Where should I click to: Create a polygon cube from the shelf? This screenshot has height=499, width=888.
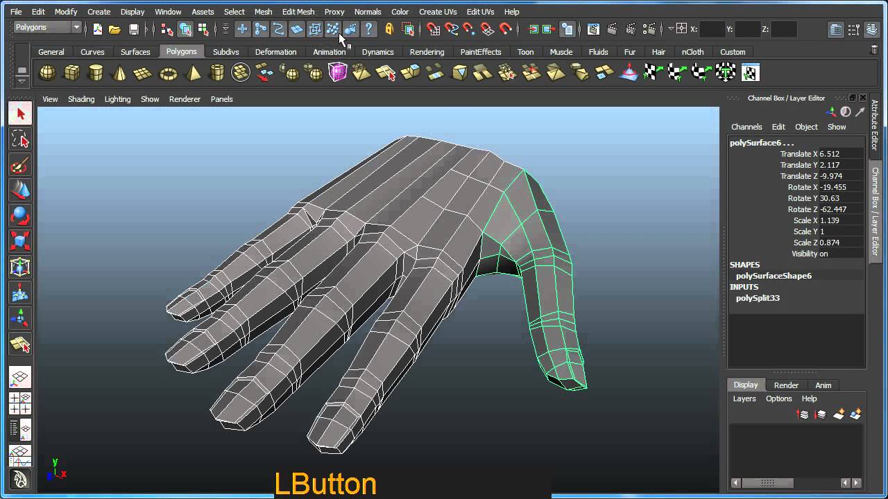(x=71, y=73)
